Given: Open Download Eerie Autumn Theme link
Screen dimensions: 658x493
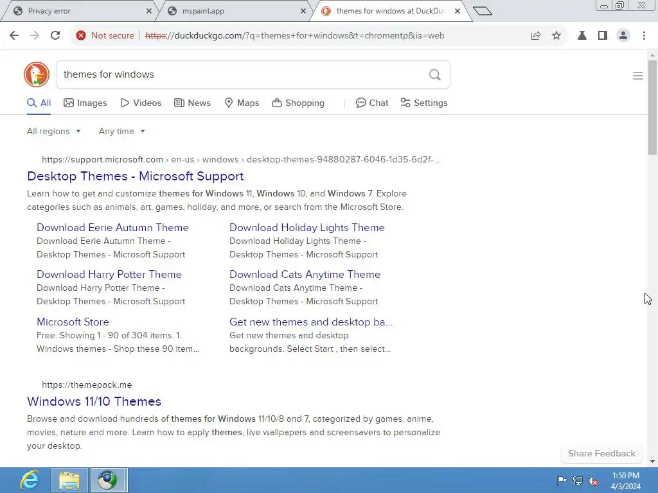Looking at the screenshot, I should (x=112, y=228).
